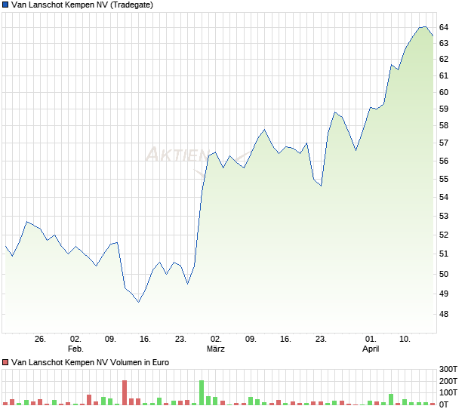Image resolution: width=468 pixels, height=412 pixels.
Task: Select the 60 price axis label
Action: [444, 93]
